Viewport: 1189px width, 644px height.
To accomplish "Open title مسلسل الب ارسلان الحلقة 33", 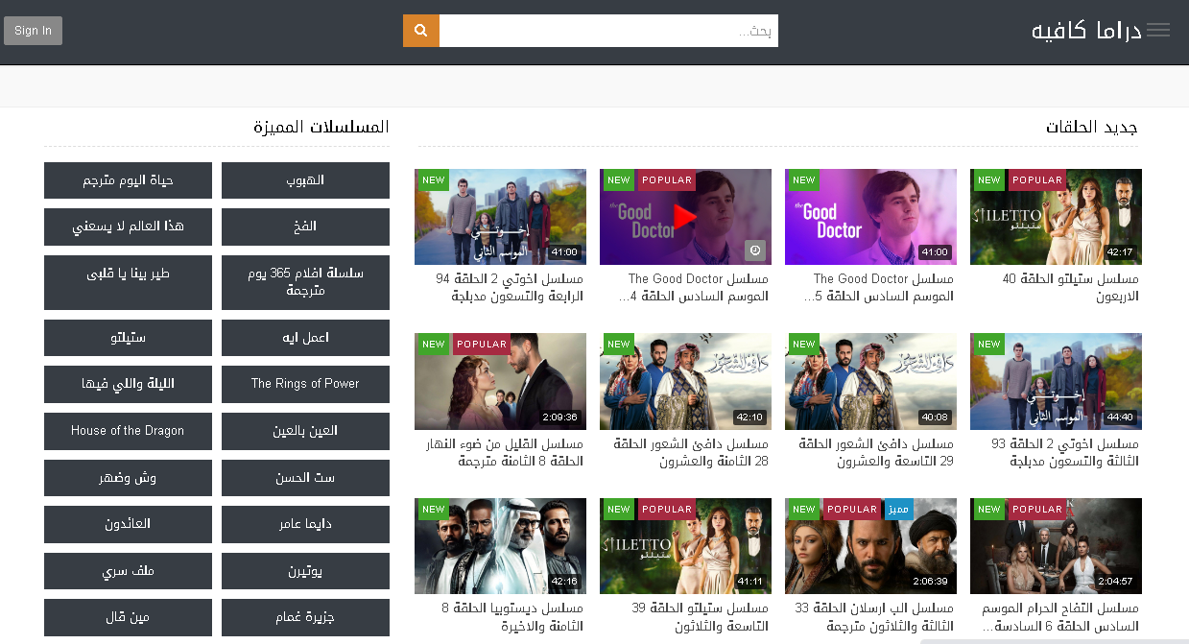I will (x=874, y=617).
